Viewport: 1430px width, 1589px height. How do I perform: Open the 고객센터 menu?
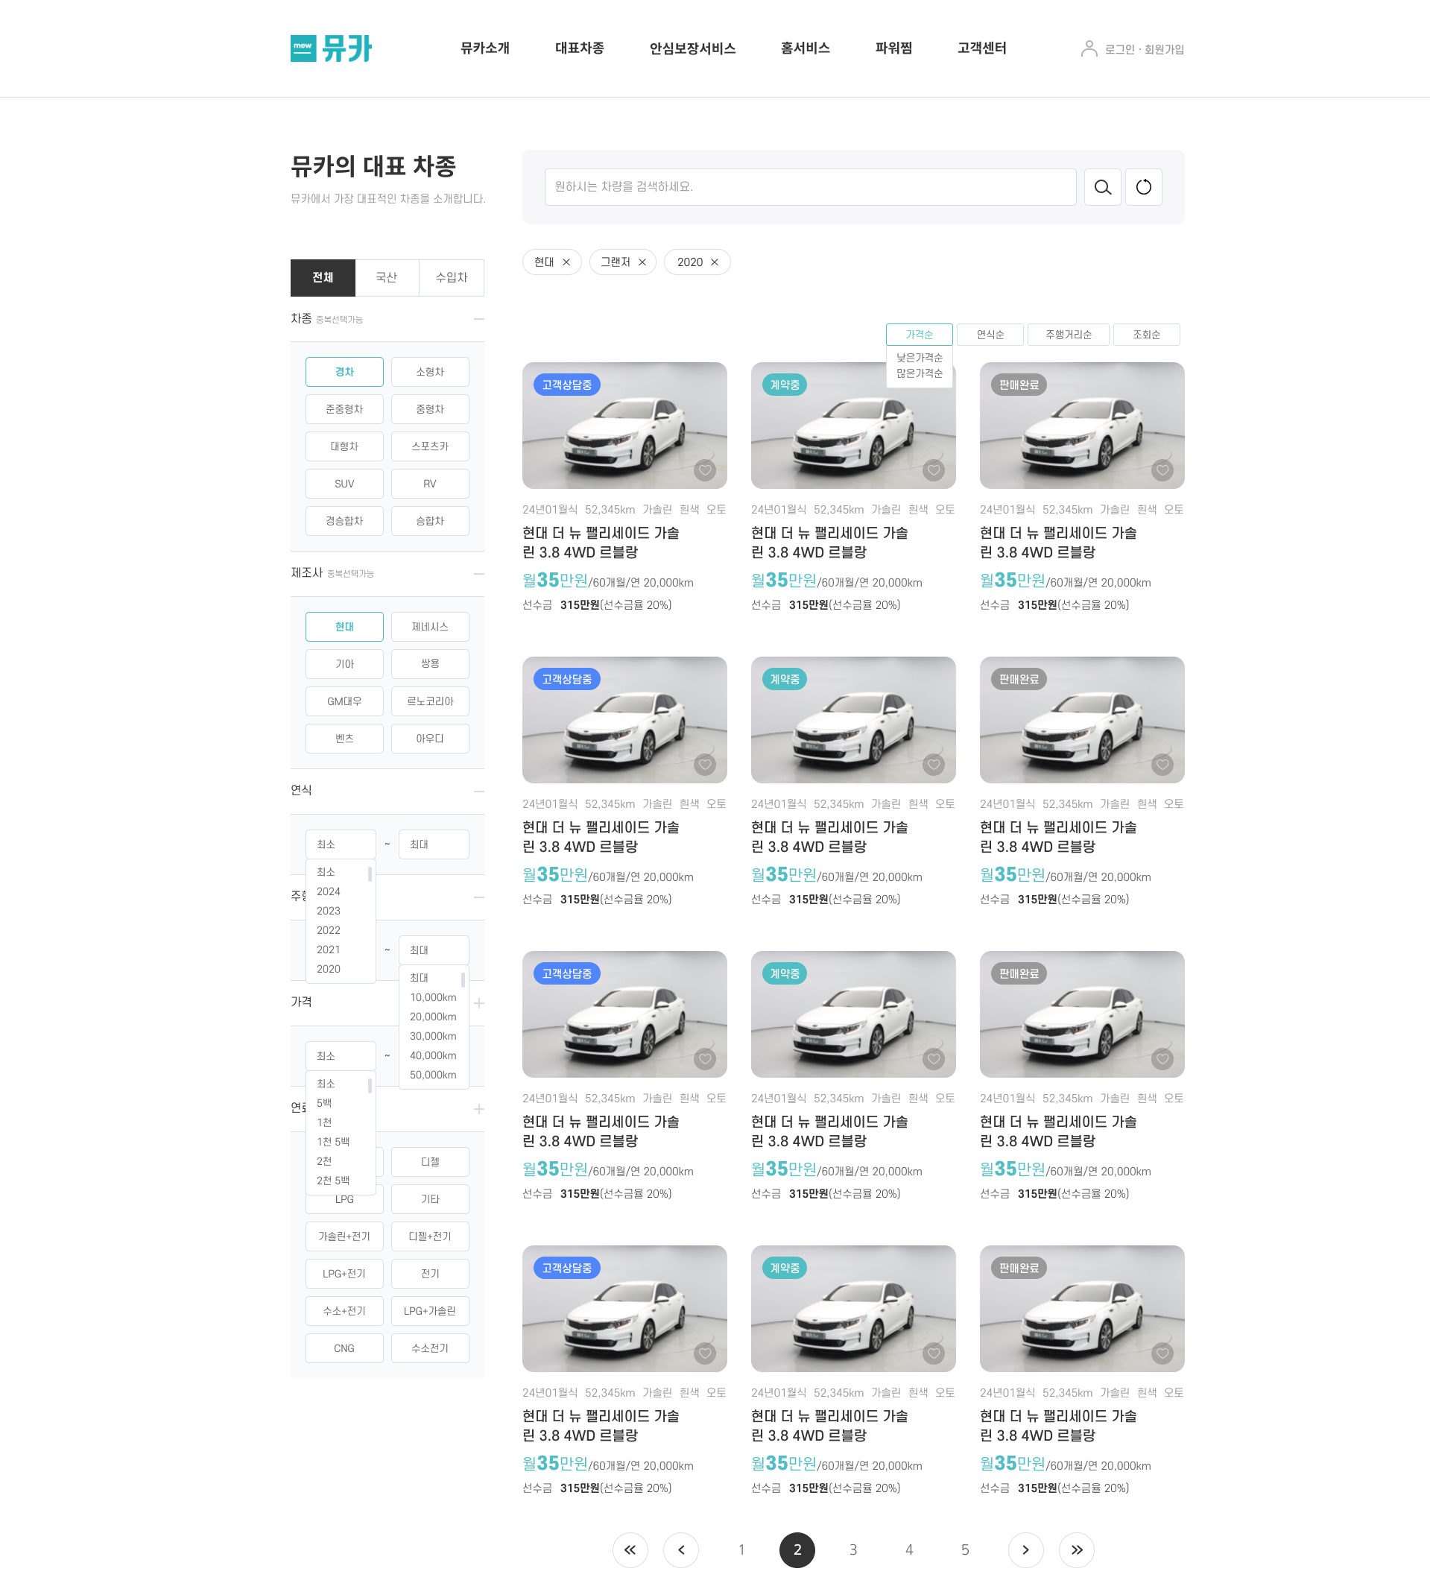point(981,48)
